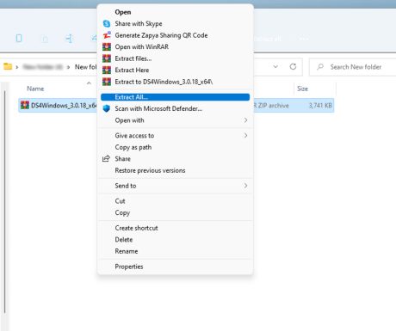The width and height of the screenshot is (396, 331).
Task: Click the Microsoft Defender shield icon
Action: pyautogui.click(x=107, y=108)
